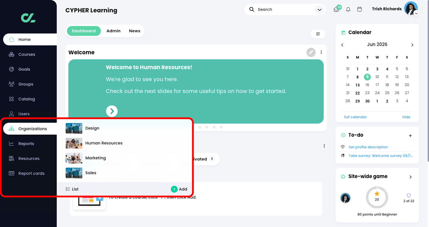Click the search magnifier icon
This screenshot has height=227, width=429.
tap(252, 9)
